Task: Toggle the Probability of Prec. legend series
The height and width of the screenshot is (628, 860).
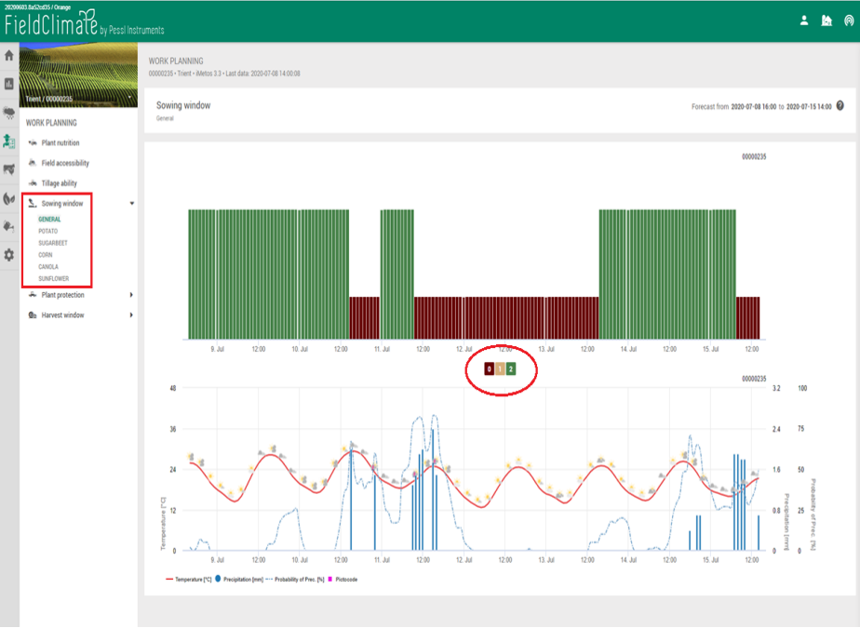Action: [295, 580]
